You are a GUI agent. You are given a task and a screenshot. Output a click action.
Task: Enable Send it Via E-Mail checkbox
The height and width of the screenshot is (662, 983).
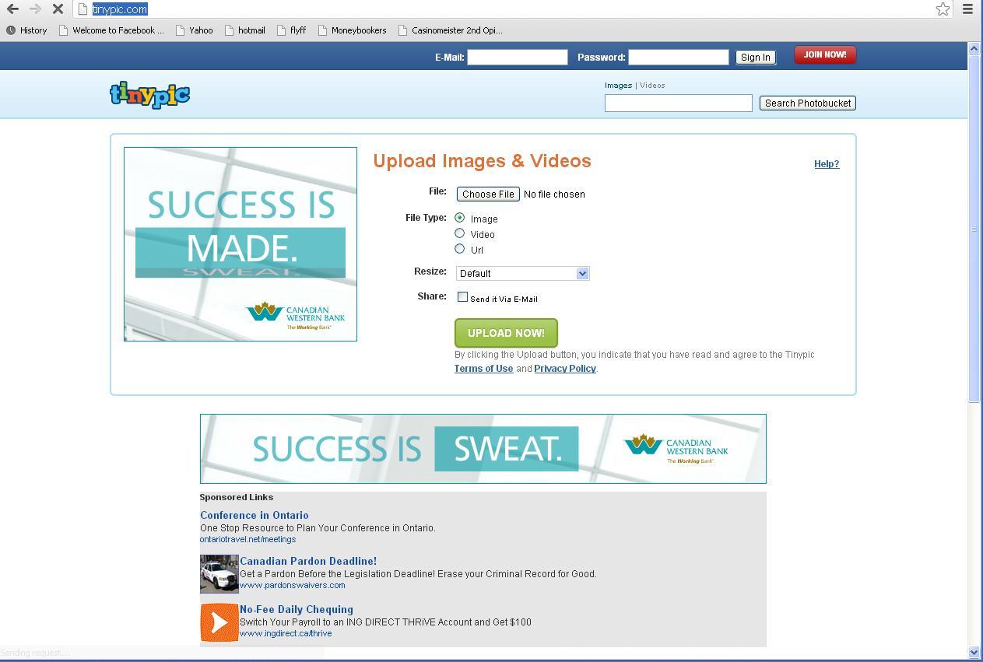pos(462,297)
